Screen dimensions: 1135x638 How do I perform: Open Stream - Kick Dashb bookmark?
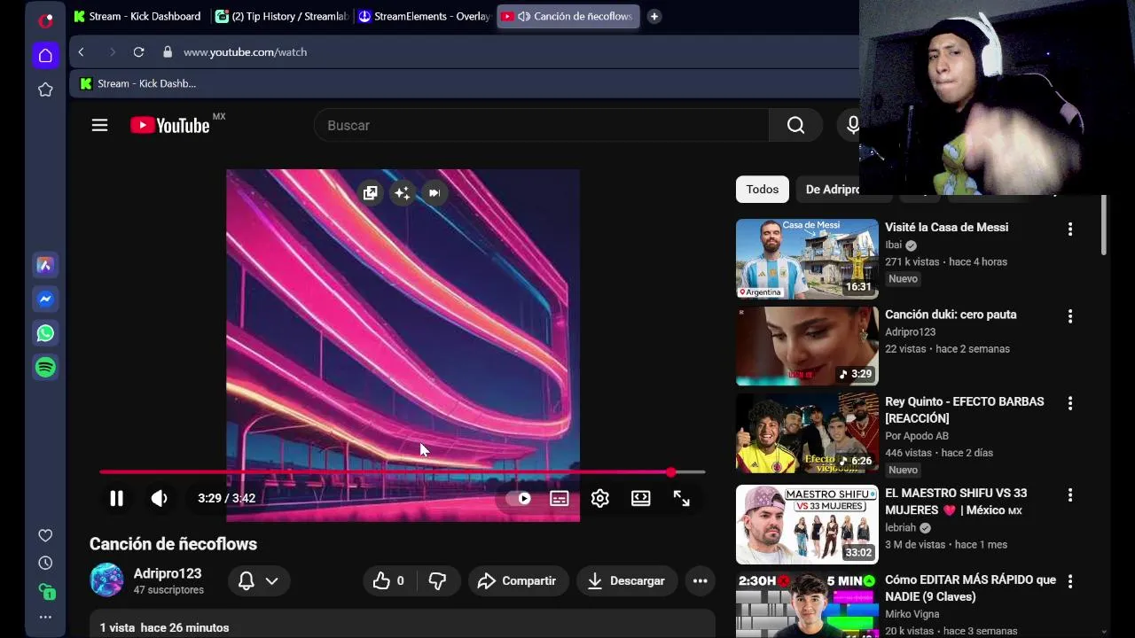click(x=137, y=83)
